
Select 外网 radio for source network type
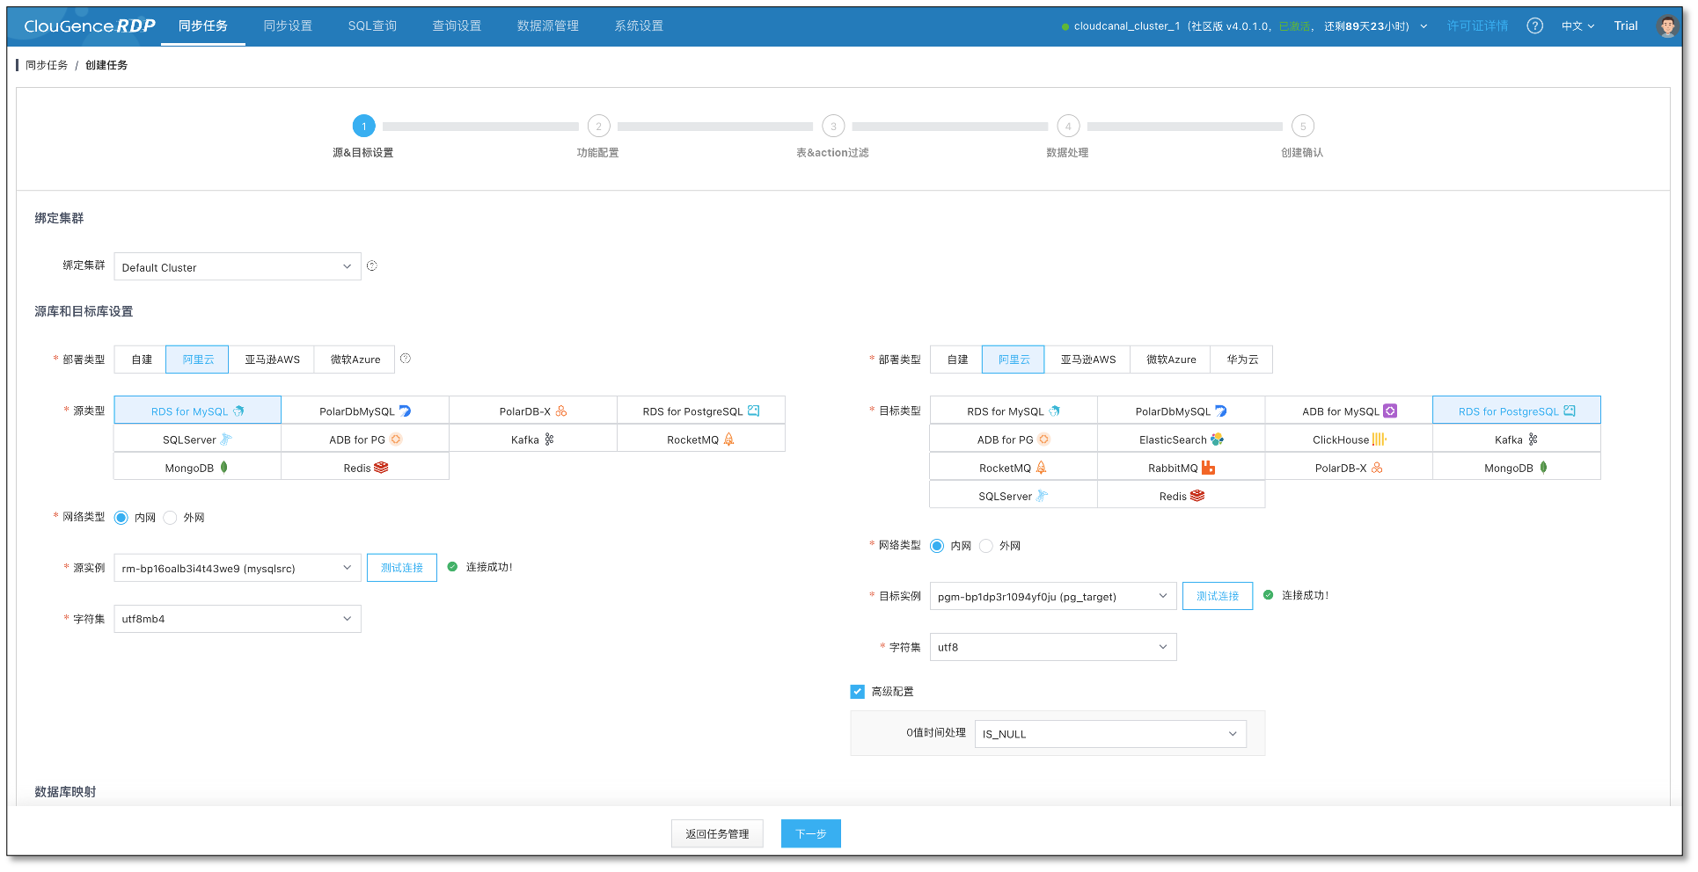point(171,518)
